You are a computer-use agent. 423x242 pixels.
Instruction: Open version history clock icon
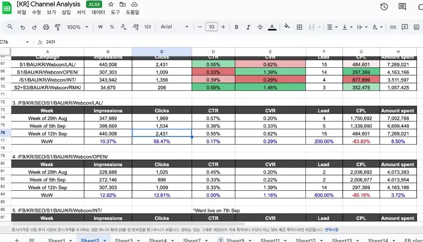tap(384, 7)
